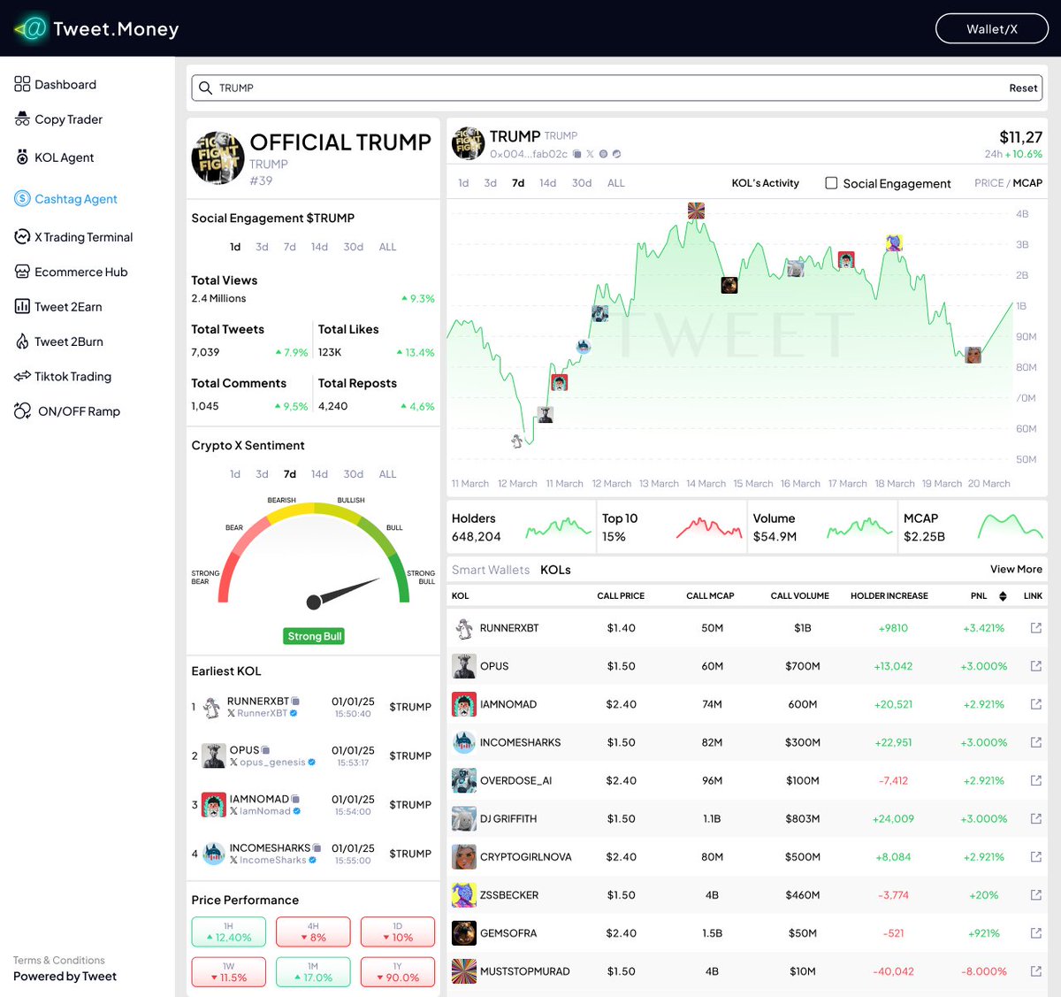
Task: Open Tiktok Trading in sidebar
Action: (63, 376)
